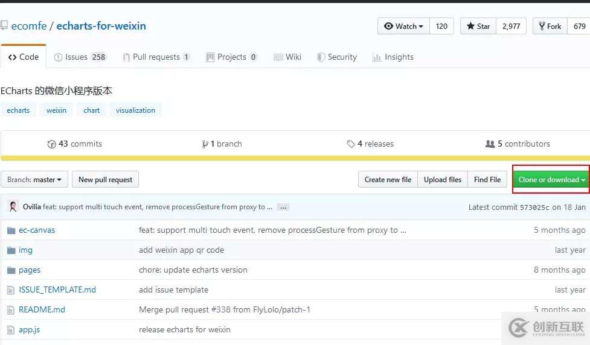Click the img folder icon
Viewport: 590px width, 345px height.
pos(11,250)
